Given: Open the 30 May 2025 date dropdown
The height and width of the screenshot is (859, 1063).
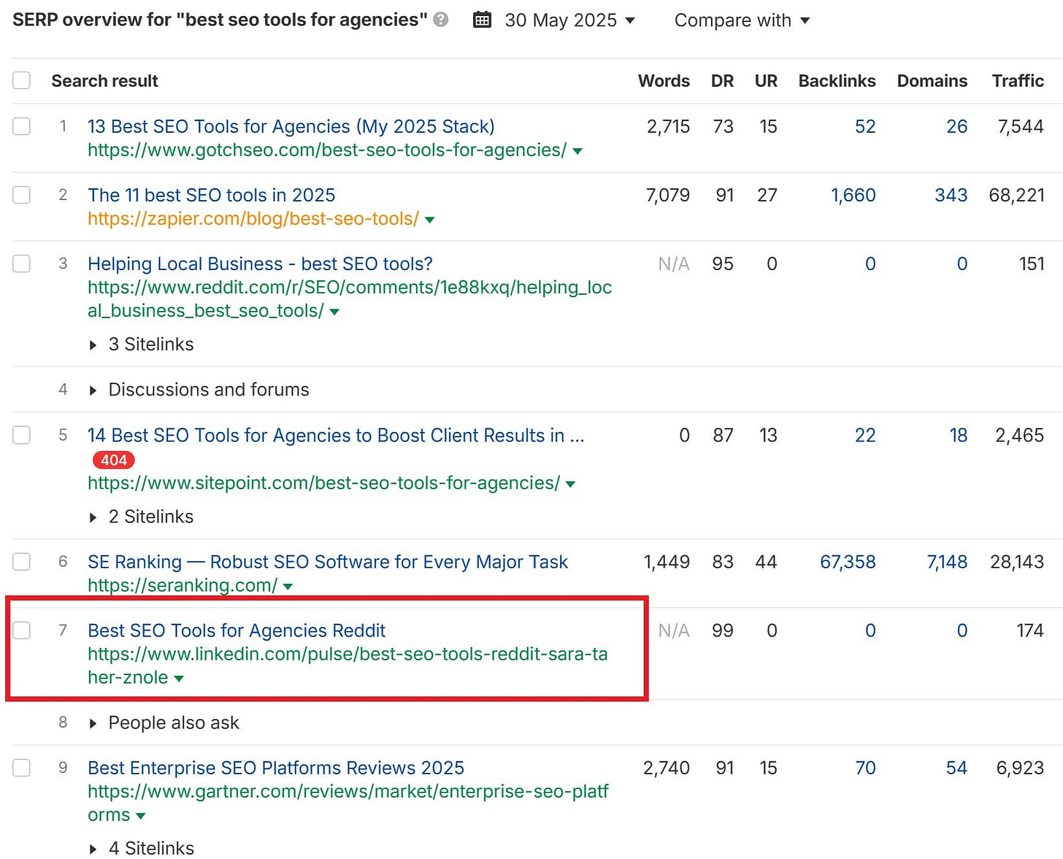Looking at the screenshot, I should 569,20.
